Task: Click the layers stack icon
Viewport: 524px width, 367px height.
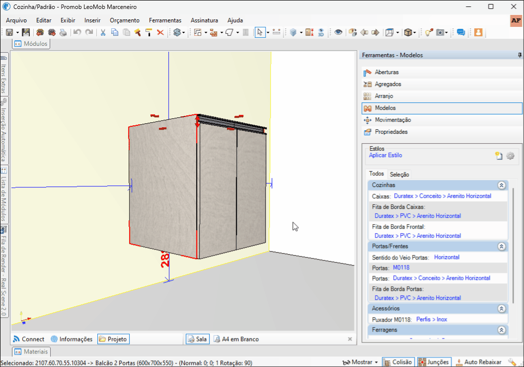Action: coord(294,32)
